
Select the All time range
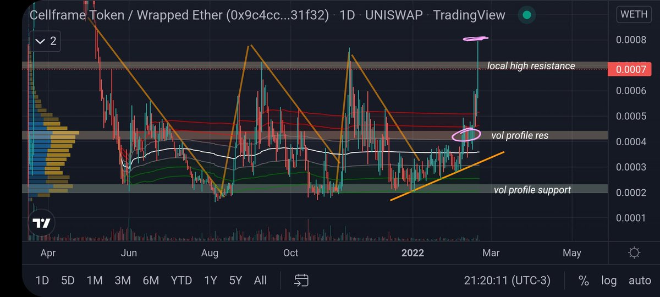point(261,280)
